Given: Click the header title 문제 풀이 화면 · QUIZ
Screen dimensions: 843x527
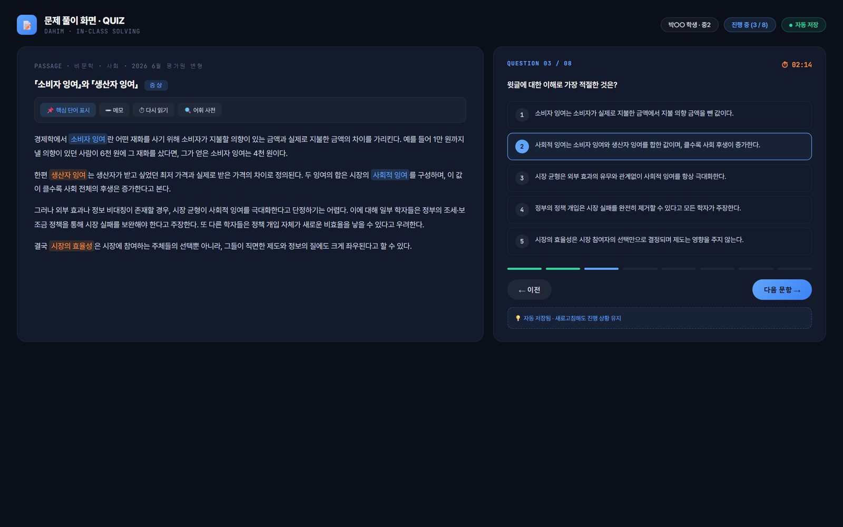Looking at the screenshot, I should (x=84, y=21).
